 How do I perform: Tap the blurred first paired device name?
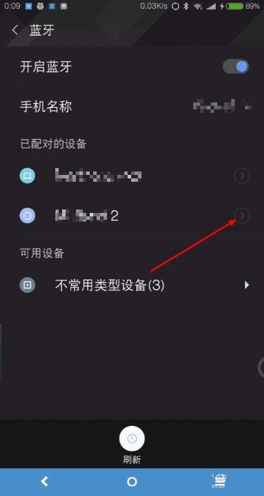pos(98,176)
